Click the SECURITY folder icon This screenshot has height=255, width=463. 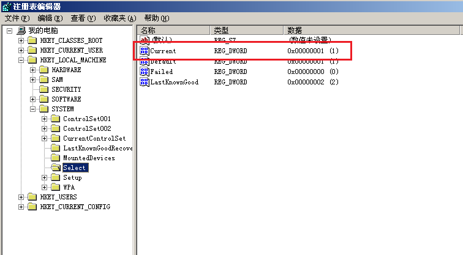pyautogui.click(x=43, y=89)
